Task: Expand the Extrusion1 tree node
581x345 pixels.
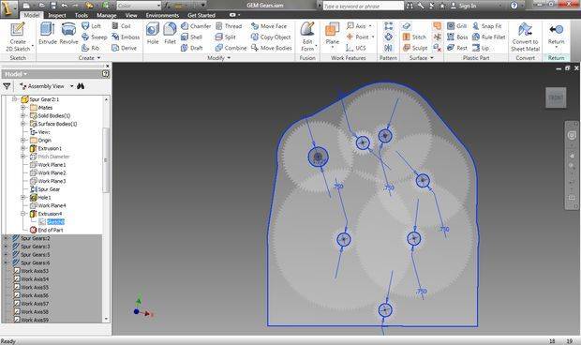Action: [x=23, y=148]
